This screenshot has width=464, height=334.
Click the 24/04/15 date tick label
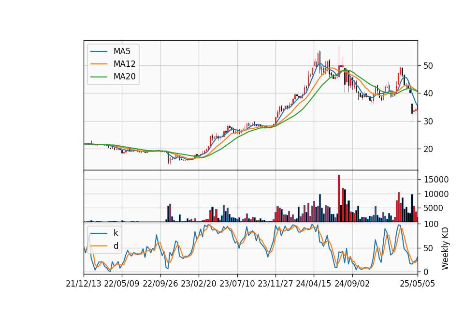tap(314, 284)
